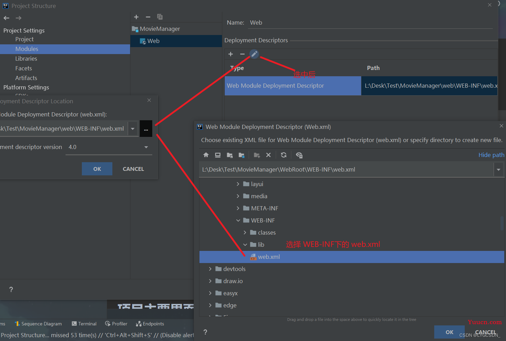This screenshot has height=341, width=506.
Task: Click the file chooser path input field
Action: pos(346,170)
